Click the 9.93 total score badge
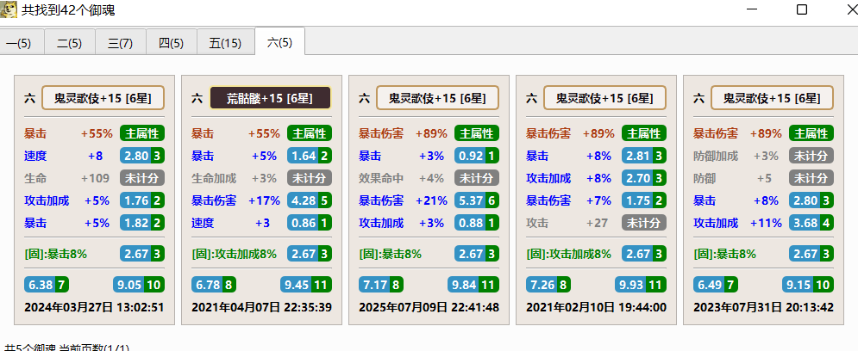The width and height of the screenshot is (858, 351). coord(641,285)
